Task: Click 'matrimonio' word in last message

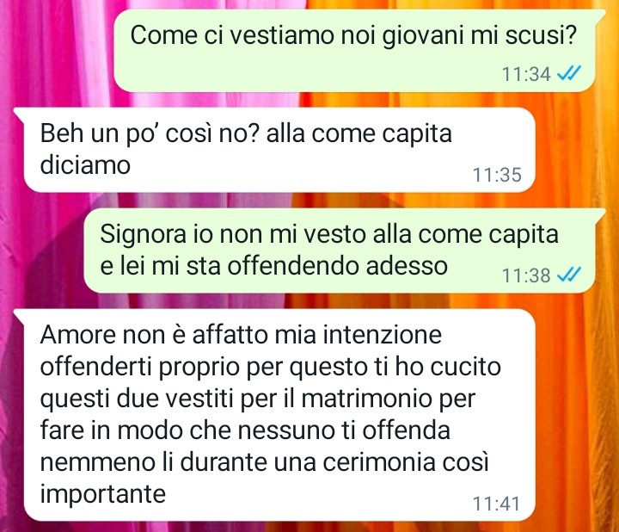Action: (367, 399)
